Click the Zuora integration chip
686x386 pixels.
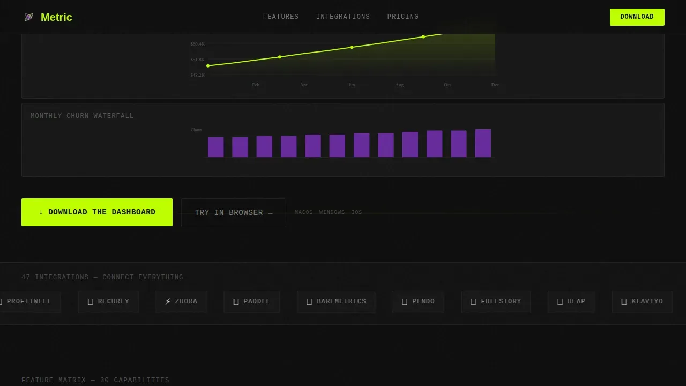pyautogui.click(x=181, y=301)
